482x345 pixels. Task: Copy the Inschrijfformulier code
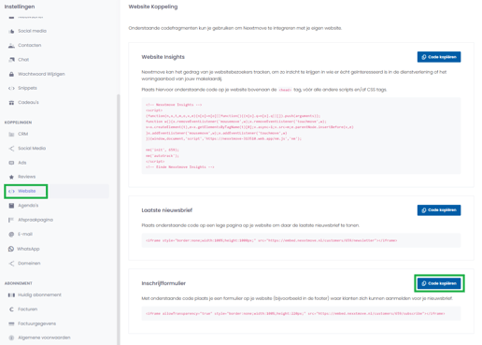click(439, 283)
